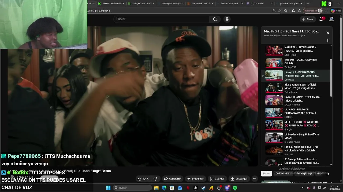
Task: Open File Explorer from taskbar
Action: tap(156, 188)
